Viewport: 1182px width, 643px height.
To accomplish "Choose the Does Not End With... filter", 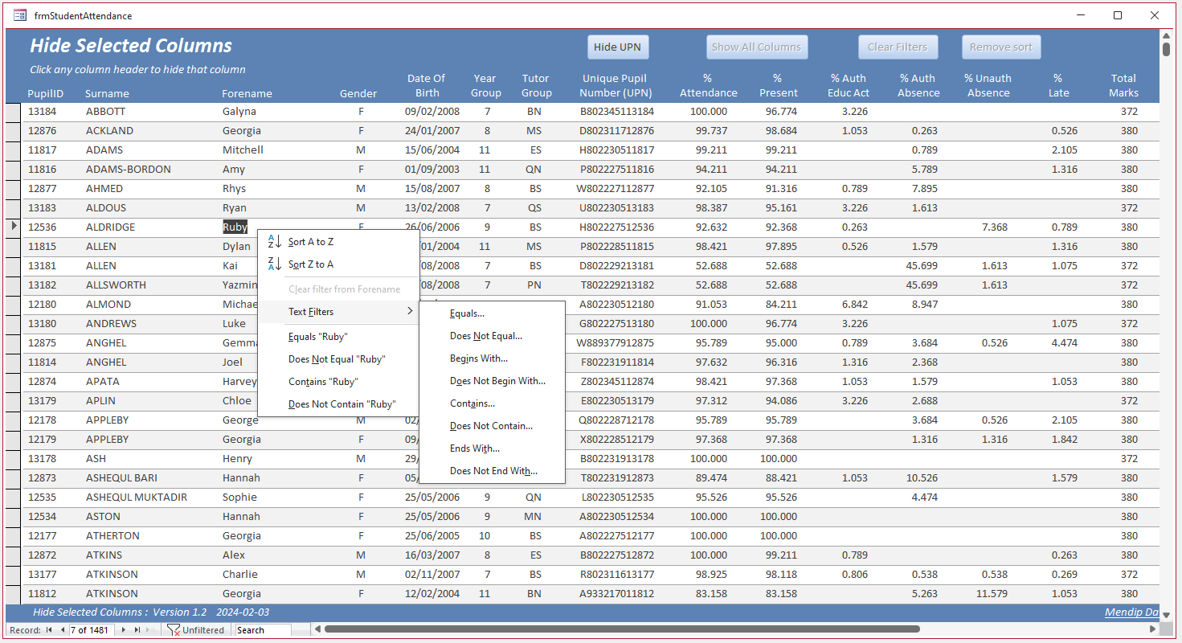I will [x=492, y=471].
